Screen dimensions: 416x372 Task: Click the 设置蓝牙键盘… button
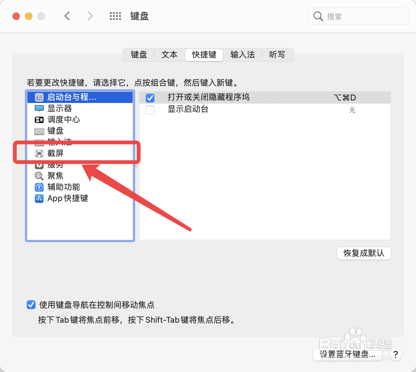(x=347, y=355)
